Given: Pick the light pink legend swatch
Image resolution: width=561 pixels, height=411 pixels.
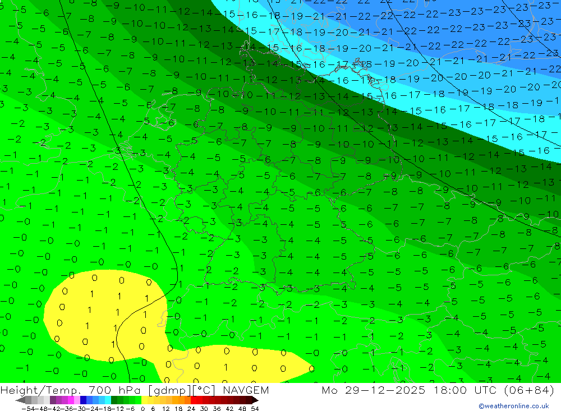Looking at the screenshot, I should (x=77, y=400).
